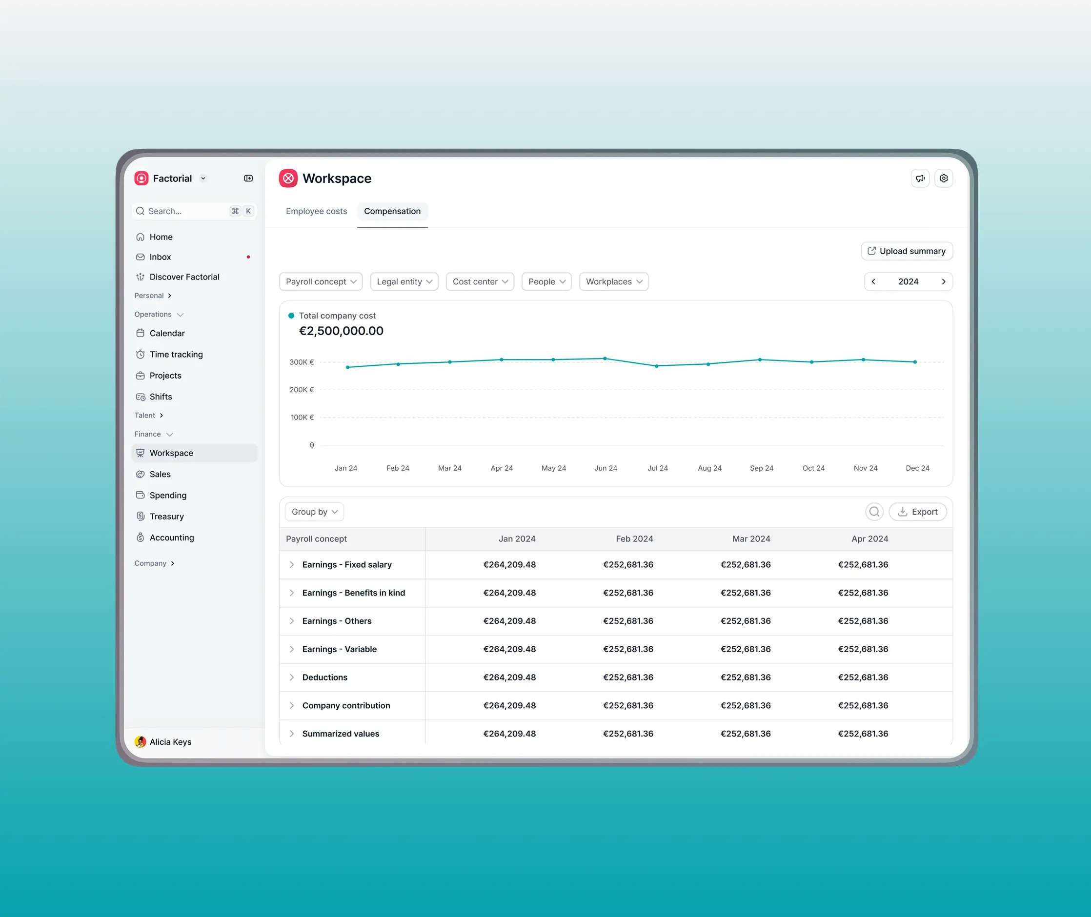Open the announcements megaphone icon
1091x917 pixels.
click(920, 179)
